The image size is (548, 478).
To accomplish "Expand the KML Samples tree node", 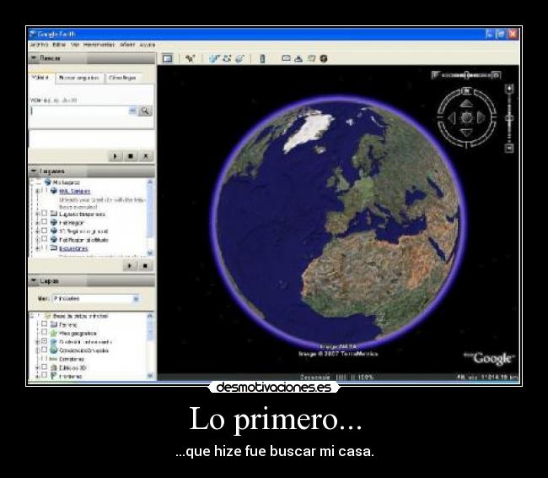I will click(37, 191).
